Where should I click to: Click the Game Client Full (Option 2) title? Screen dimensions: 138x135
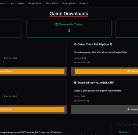(x=95, y=44)
